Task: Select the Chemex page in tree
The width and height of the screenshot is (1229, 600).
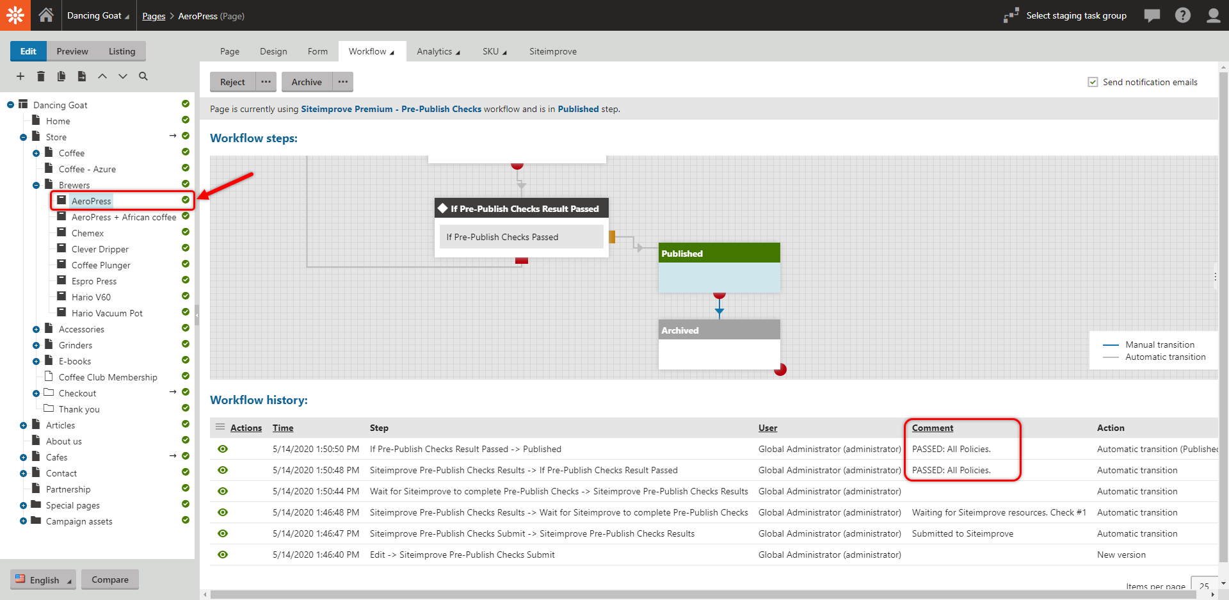Action: (88, 233)
